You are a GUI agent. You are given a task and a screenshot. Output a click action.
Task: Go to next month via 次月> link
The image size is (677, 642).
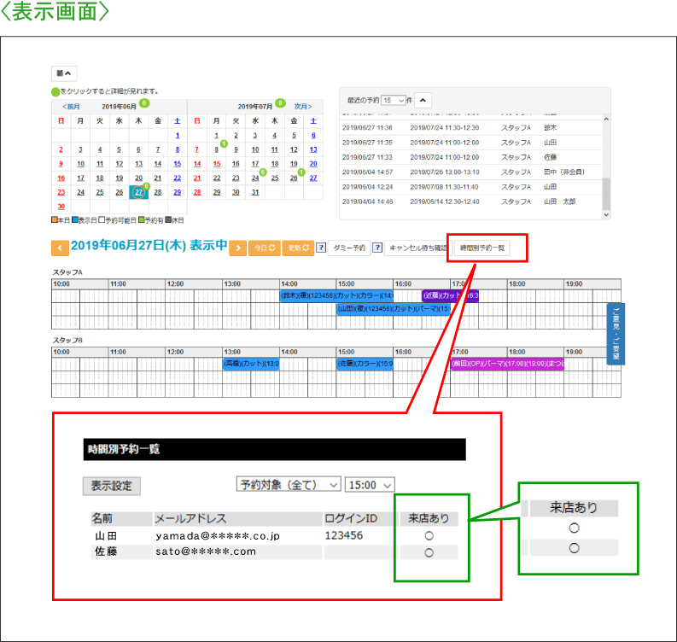[303, 107]
